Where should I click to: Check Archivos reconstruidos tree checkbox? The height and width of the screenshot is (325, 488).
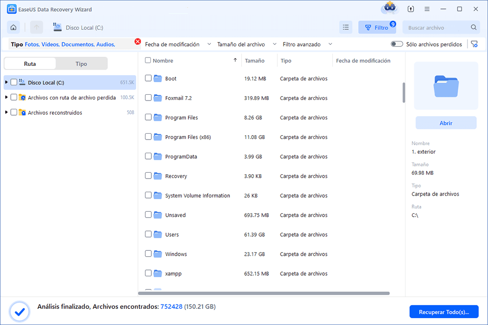pos(14,112)
